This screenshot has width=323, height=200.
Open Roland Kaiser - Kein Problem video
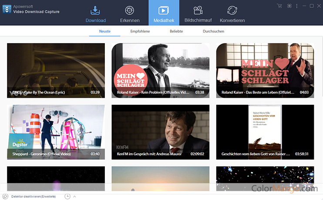point(161,70)
